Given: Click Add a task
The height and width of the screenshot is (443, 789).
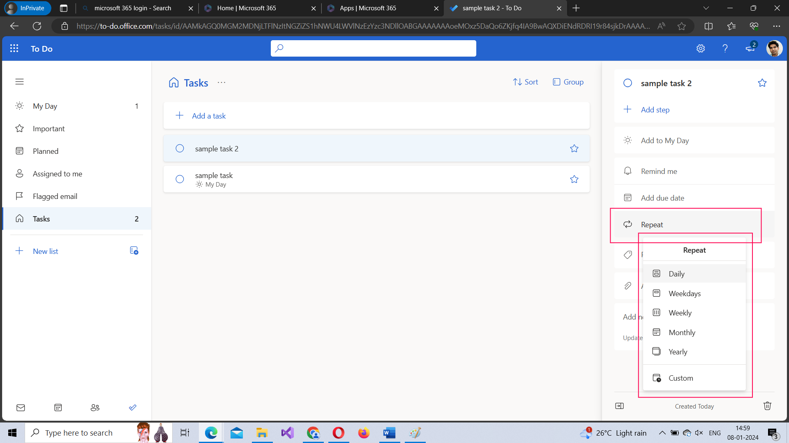Looking at the screenshot, I should (209, 116).
